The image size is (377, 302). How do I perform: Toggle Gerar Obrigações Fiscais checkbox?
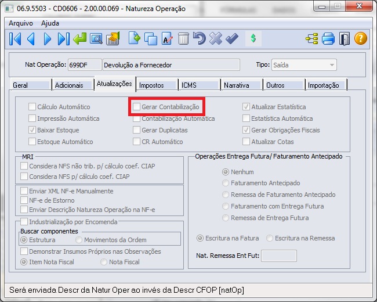[x=246, y=130]
